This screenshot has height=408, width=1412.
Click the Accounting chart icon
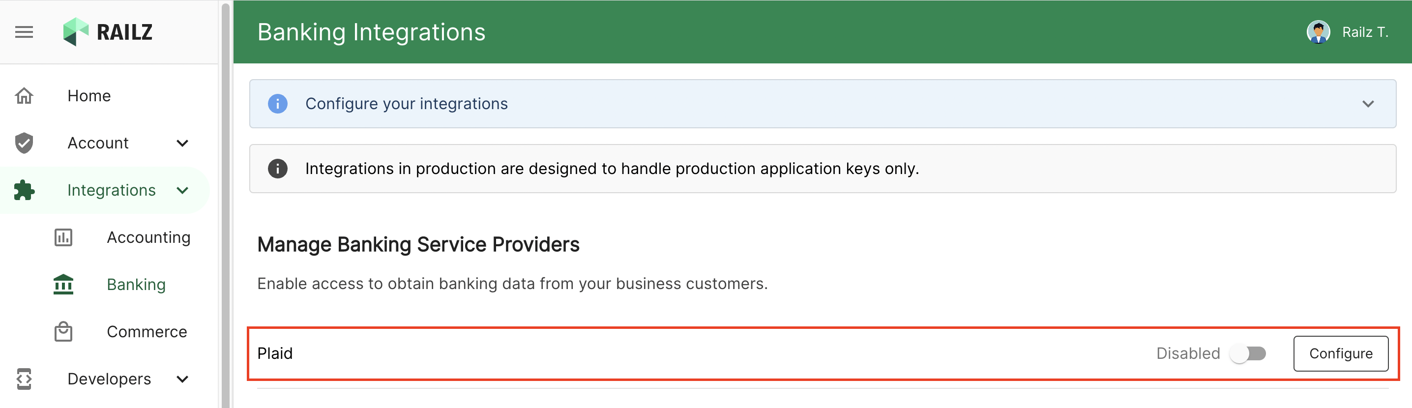click(x=63, y=237)
